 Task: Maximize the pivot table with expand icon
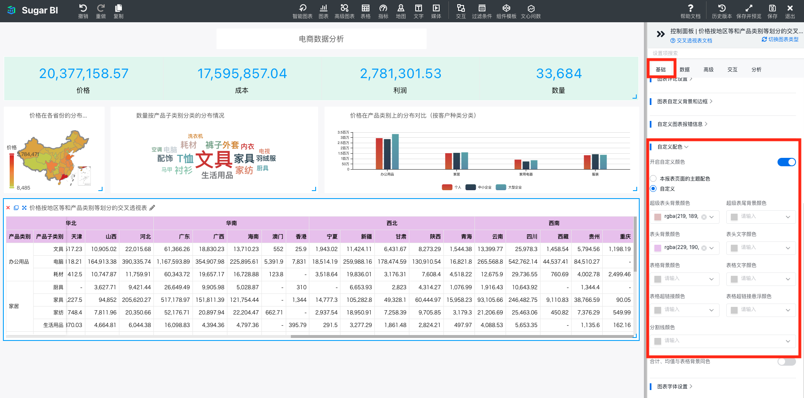click(x=24, y=208)
